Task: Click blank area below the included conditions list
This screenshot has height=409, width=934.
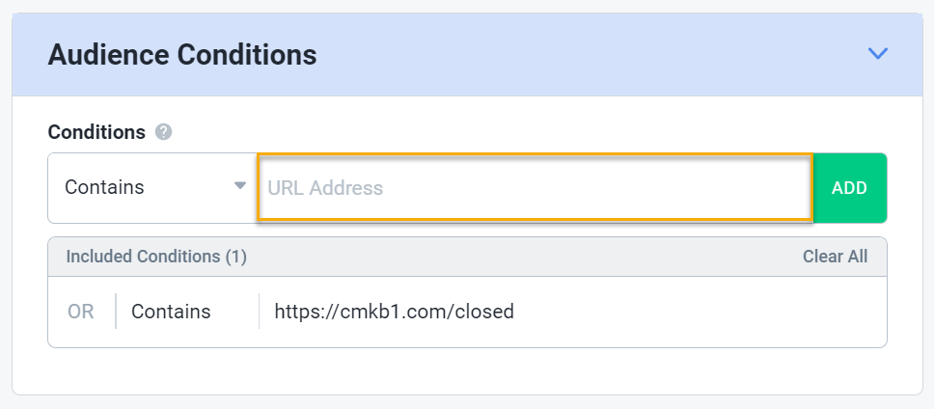Action: click(467, 370)
